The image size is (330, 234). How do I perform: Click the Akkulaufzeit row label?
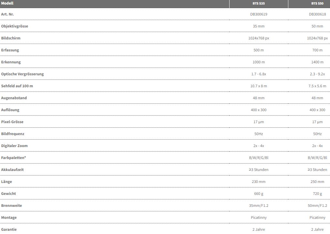tap(12, 170)
